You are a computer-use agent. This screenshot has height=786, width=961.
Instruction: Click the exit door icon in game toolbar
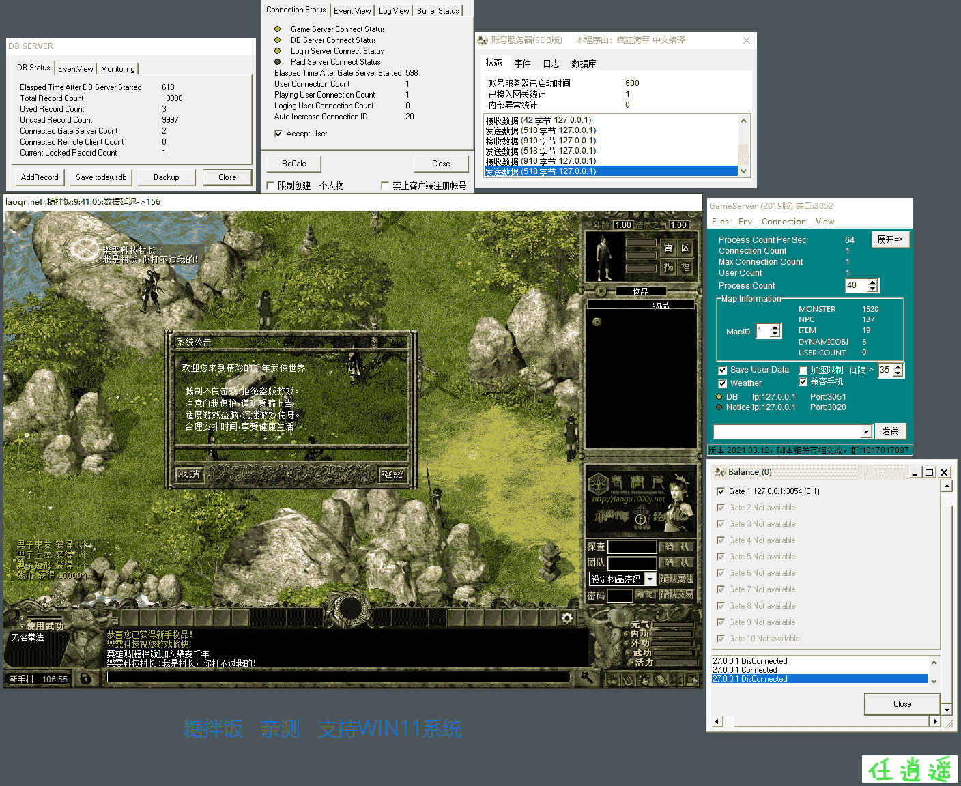[692, 680]
